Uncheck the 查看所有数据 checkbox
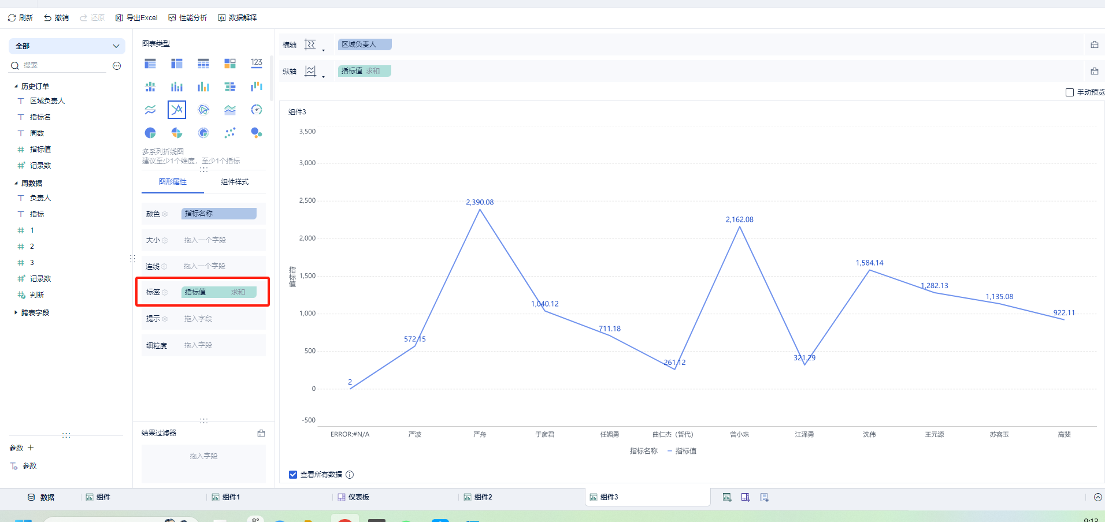Image resolution: width=1105 pixels, height=522 pixels. [x=293, y=475]
